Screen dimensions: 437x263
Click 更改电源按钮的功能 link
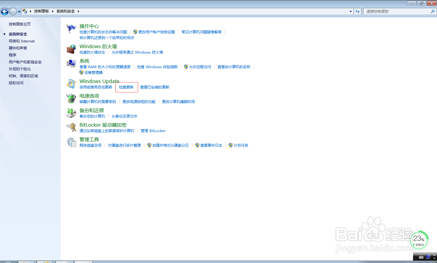click(139, 102)
